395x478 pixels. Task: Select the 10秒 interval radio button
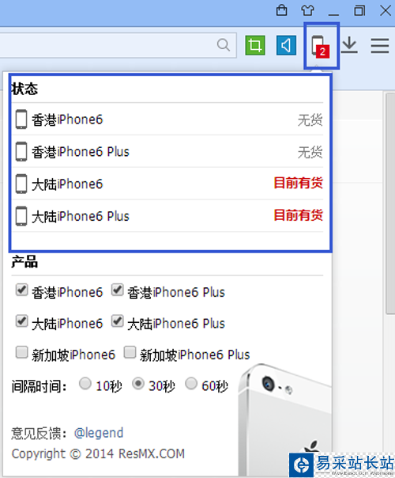(85, 384)
